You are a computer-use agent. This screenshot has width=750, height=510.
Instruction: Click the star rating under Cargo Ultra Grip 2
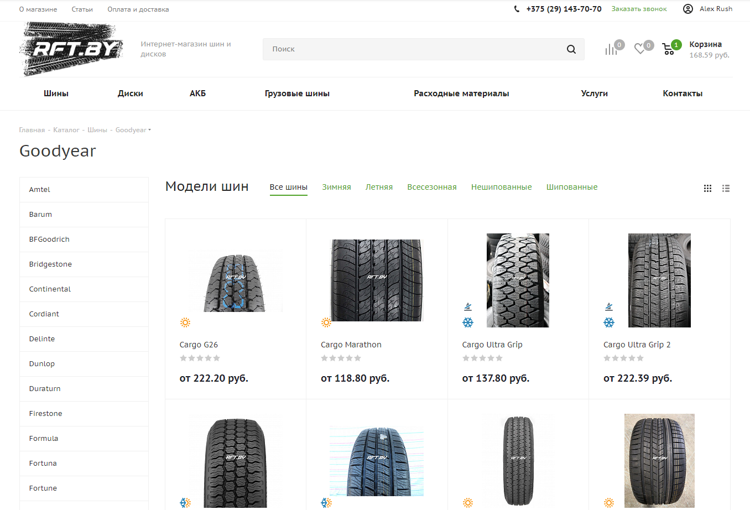point(624,358)
